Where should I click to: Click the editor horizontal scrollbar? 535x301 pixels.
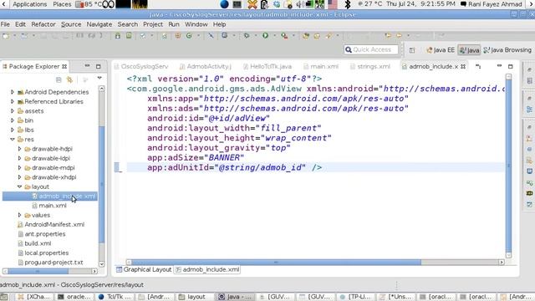coord(276,262)
